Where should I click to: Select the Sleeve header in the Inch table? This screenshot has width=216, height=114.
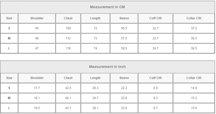[124, 78]
